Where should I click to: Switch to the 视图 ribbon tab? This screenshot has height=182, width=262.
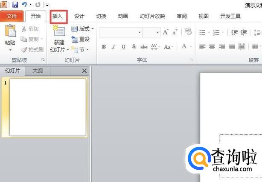[204, 16]
